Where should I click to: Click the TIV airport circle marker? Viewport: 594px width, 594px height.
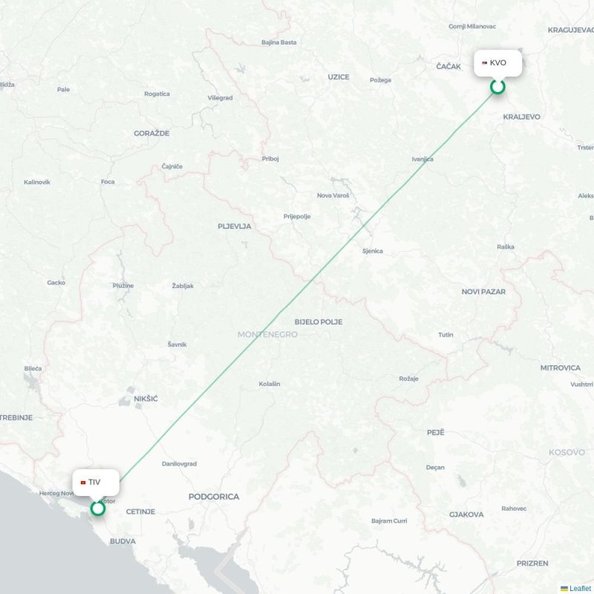(x=98, y=509)
